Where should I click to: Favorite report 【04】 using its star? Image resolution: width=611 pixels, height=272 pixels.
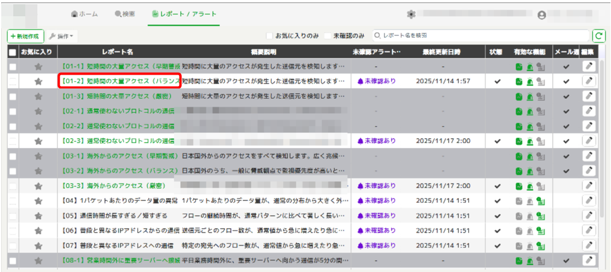pyautogui.click(x=38, y=201)
